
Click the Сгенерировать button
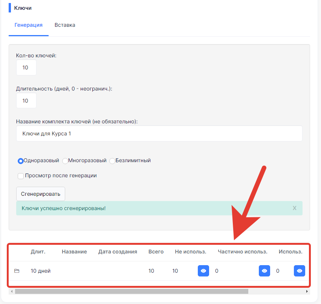click(41, 194)
